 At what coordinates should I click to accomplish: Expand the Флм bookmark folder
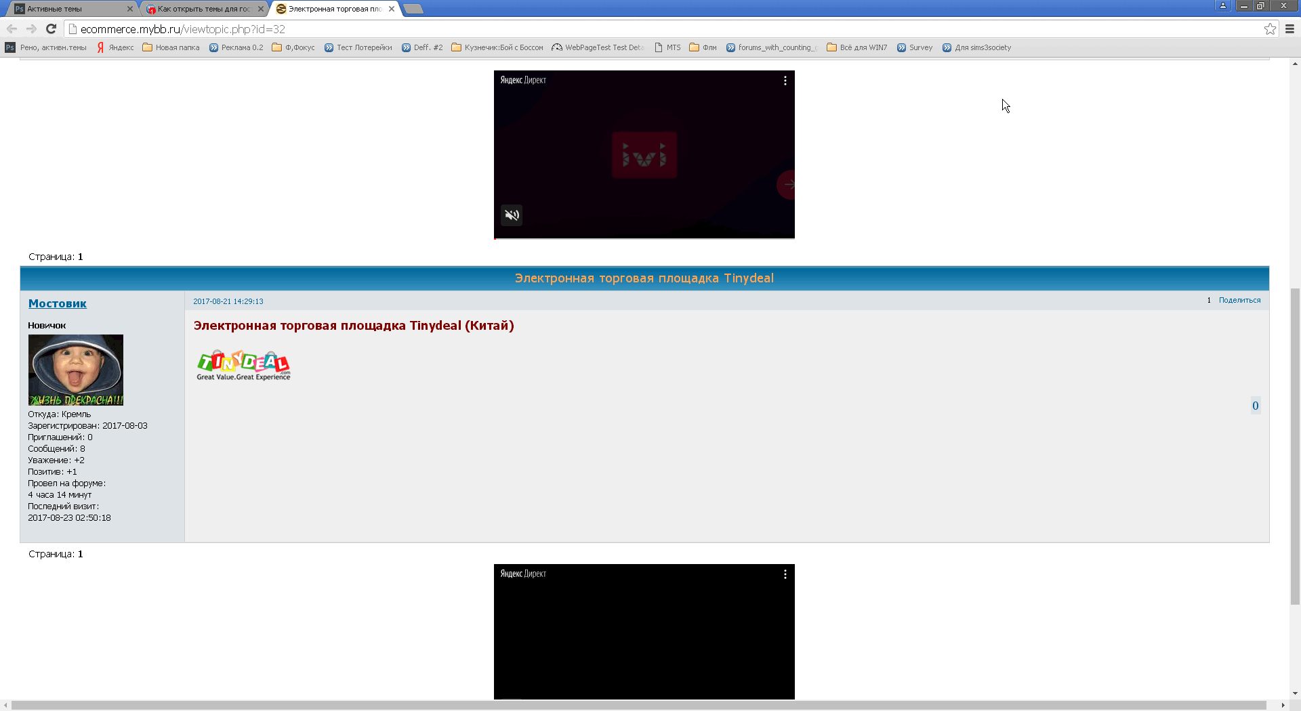pyautogui.click(x=703, y=47)
